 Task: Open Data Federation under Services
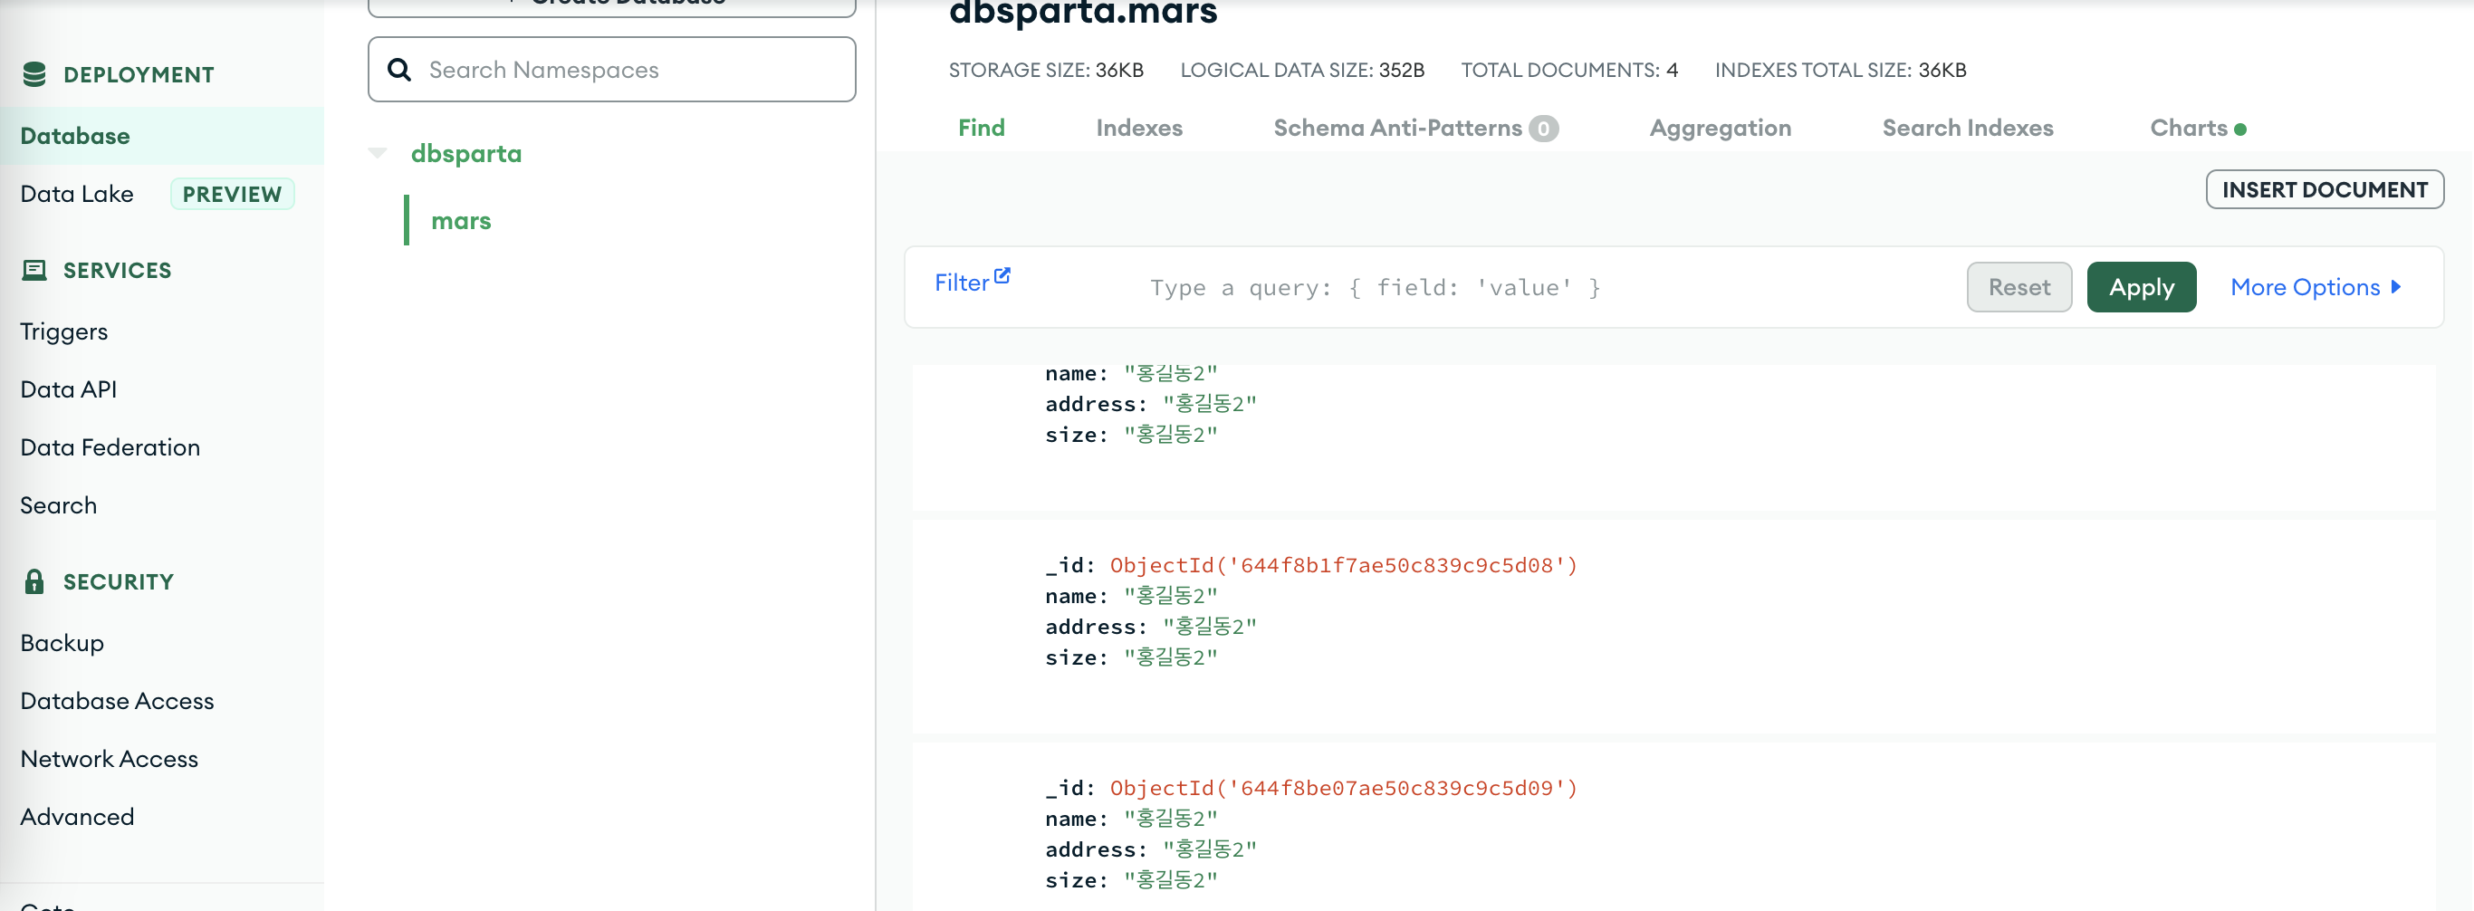click(110, 447)
